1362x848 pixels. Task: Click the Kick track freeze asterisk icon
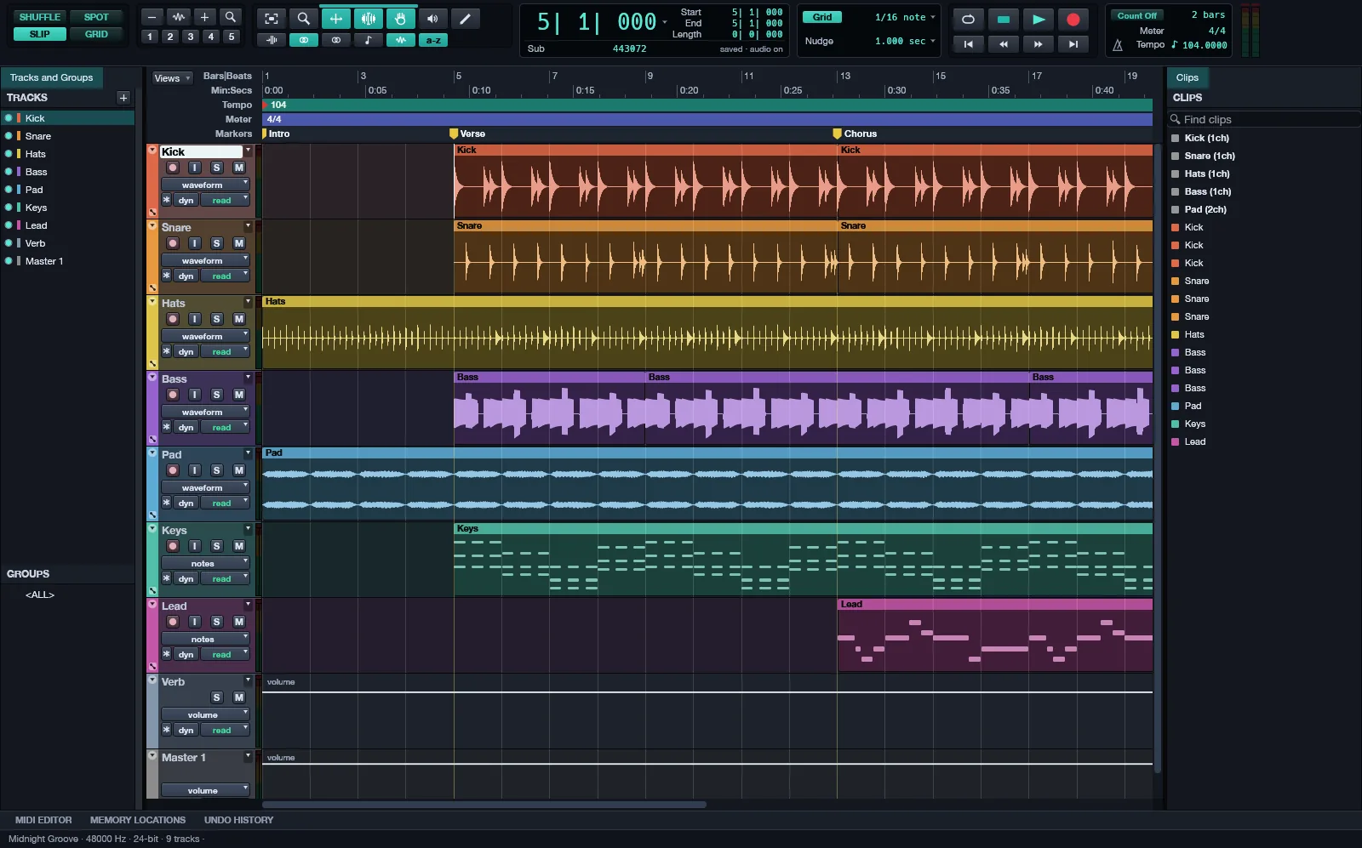pyautogui.click(x=167, y=201)
